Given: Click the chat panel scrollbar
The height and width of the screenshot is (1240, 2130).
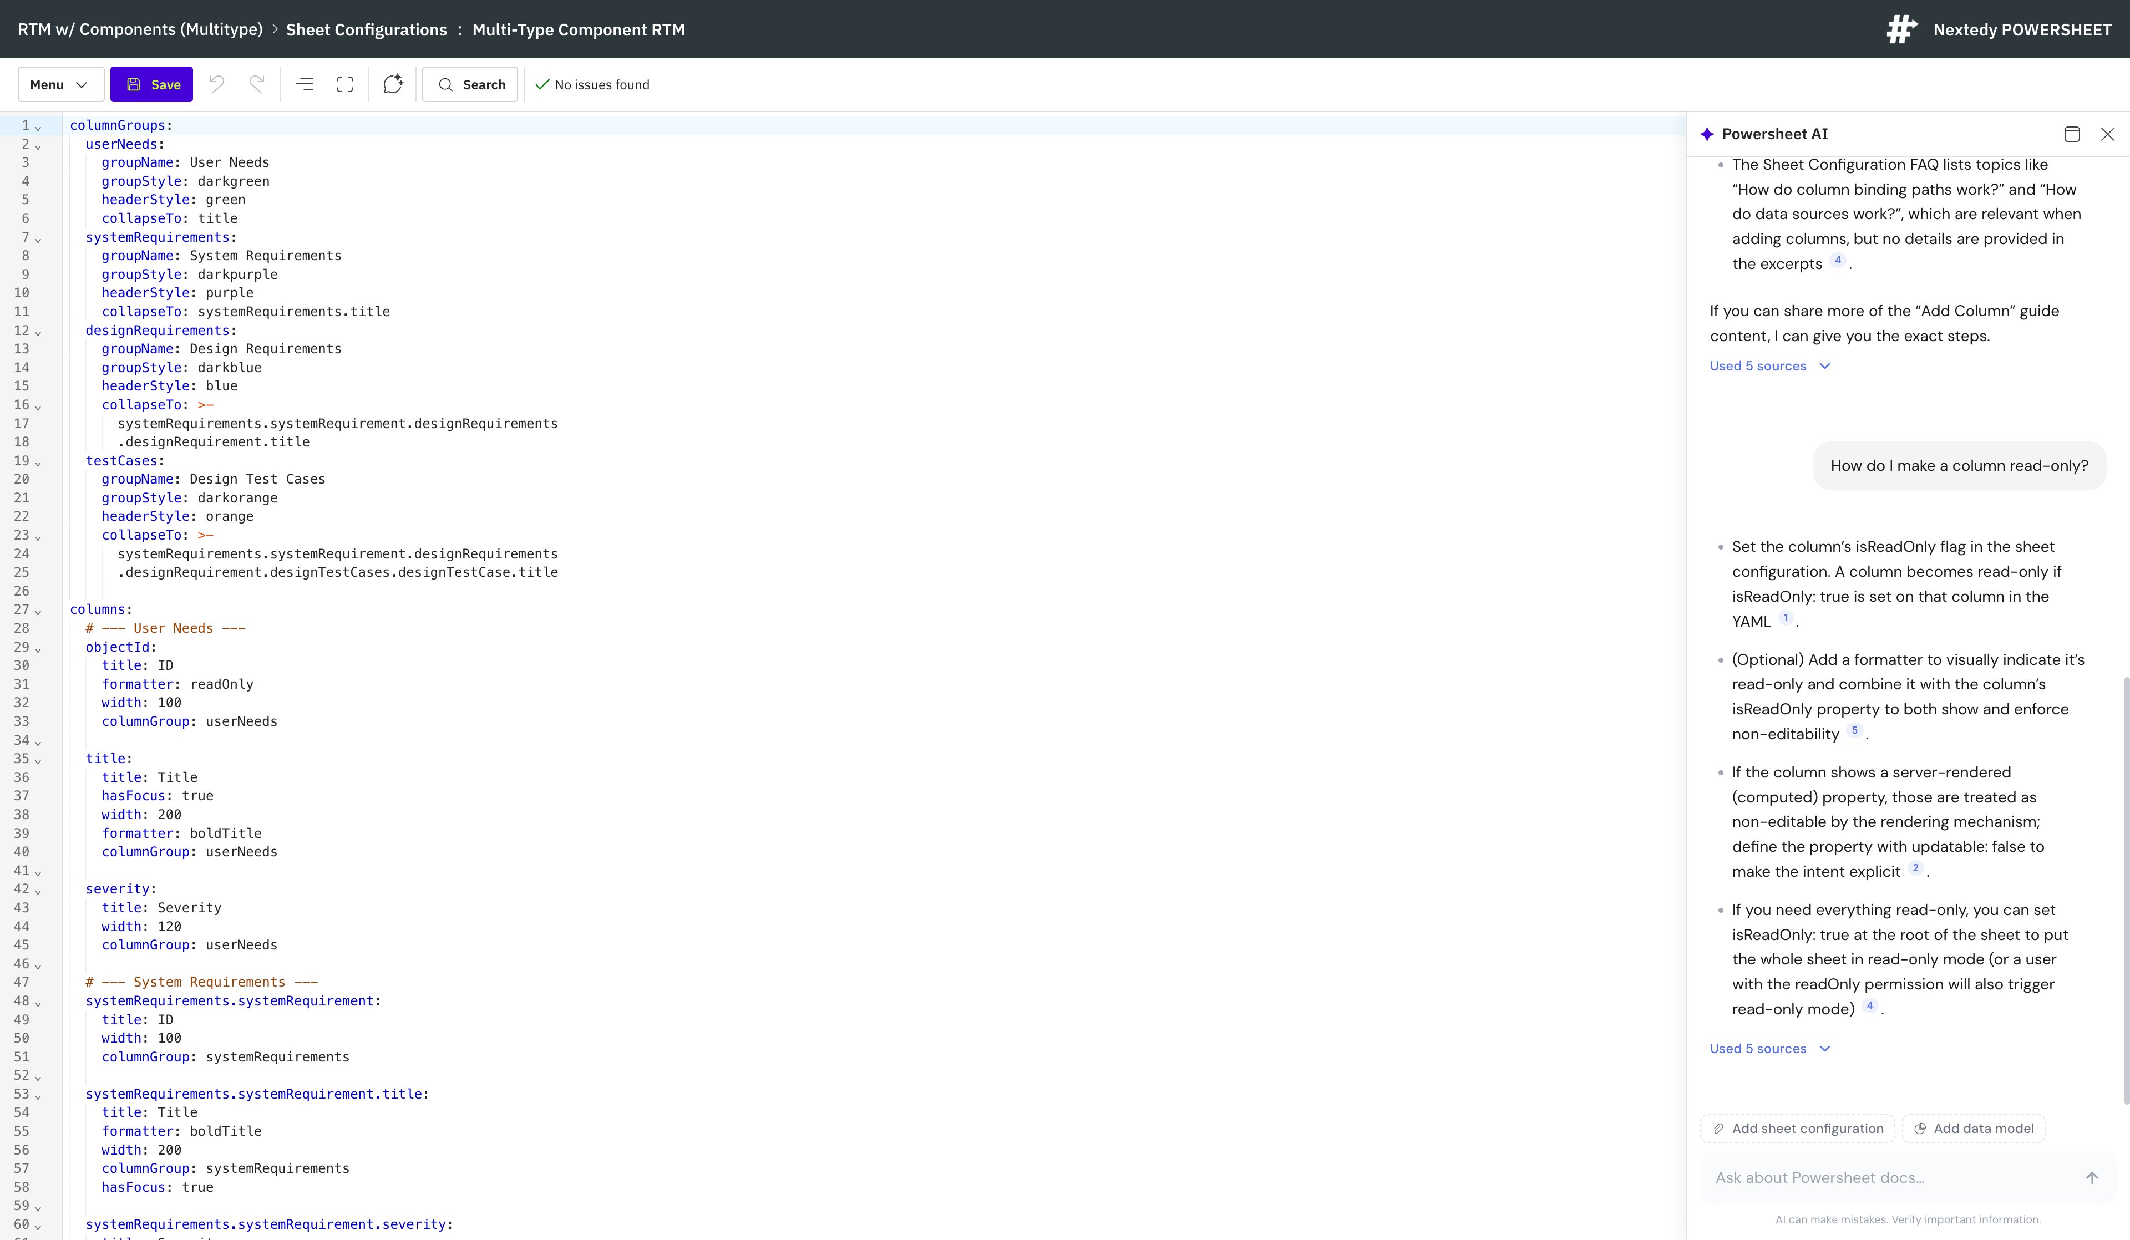Looking at the screenshot, I should (2126, 889).
